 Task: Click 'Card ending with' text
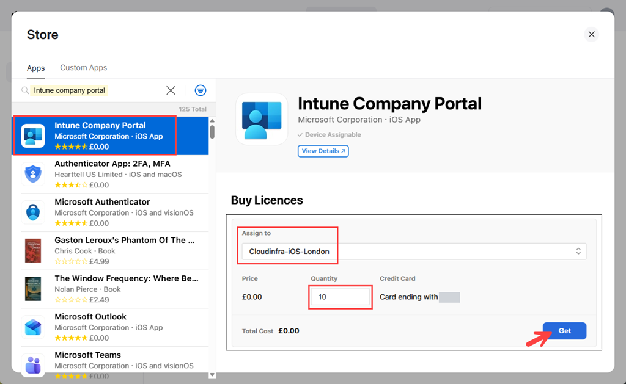pos(409,297)
